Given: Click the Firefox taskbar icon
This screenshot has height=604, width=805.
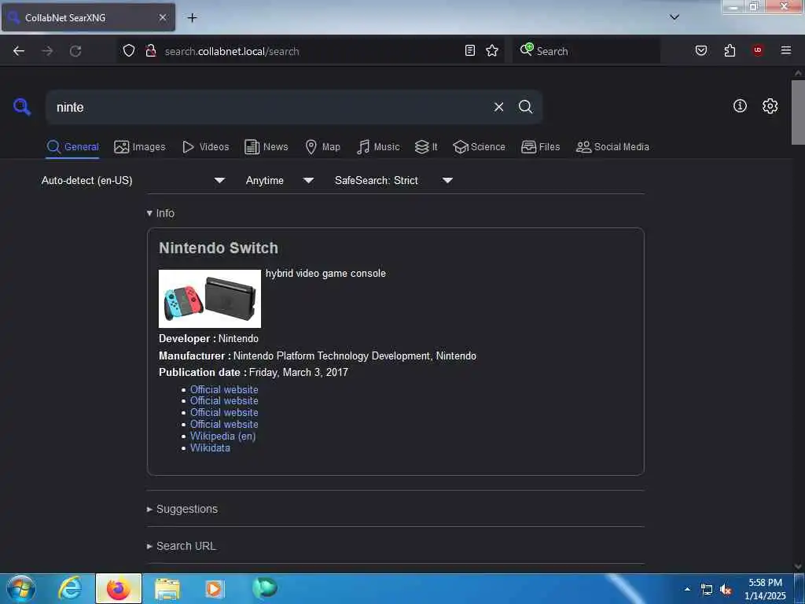Looking at the screenshot, I should (x=118, y=588).
